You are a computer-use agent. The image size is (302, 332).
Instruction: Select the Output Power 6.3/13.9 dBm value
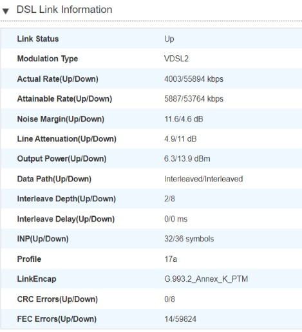[x=187, y=159]
